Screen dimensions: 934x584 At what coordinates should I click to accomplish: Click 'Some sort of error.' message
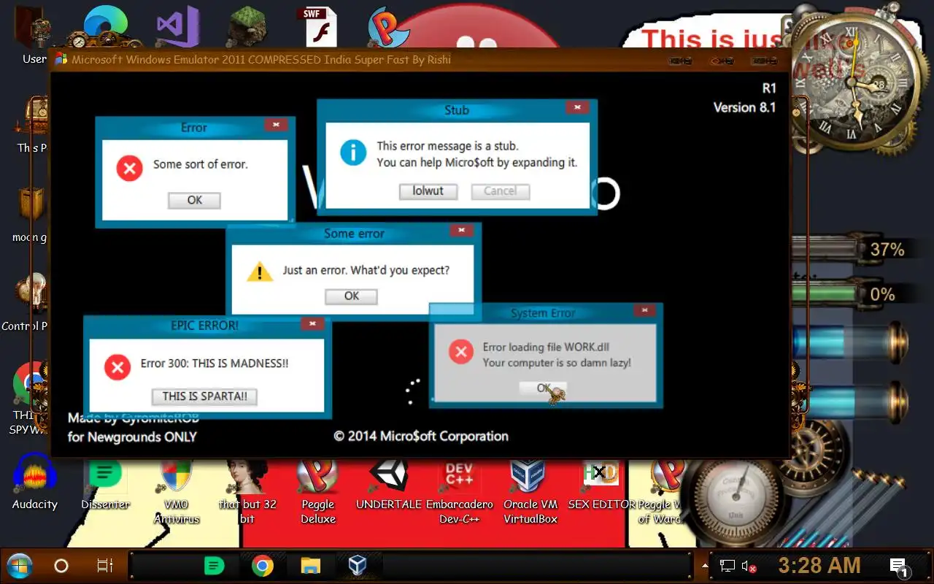[x=201, y=164]
